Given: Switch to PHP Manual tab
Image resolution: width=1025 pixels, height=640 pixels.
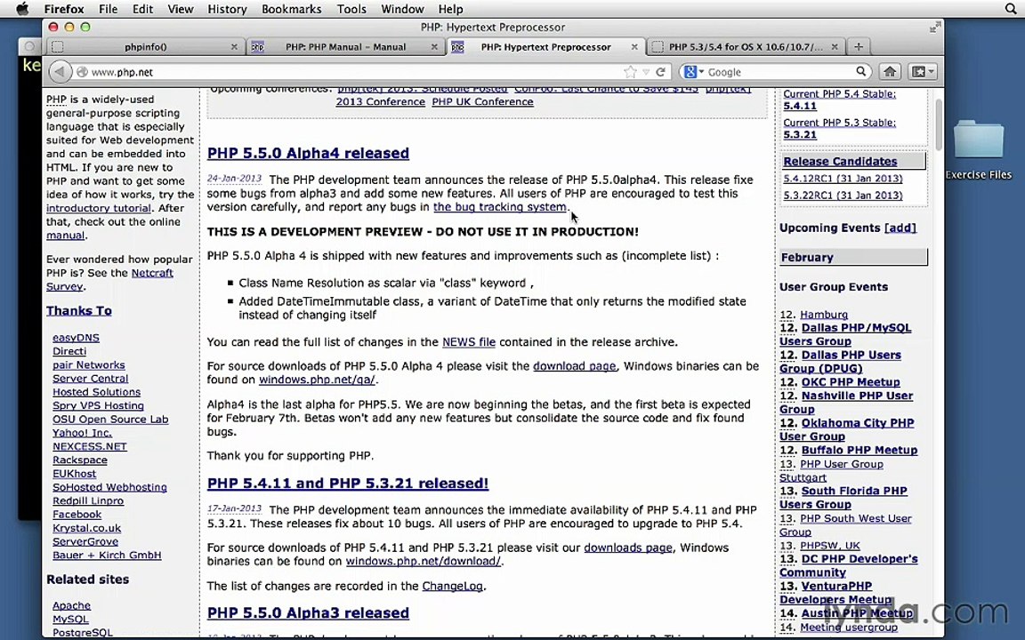Looking at the screenshot, I should click(x=345, y=47).
